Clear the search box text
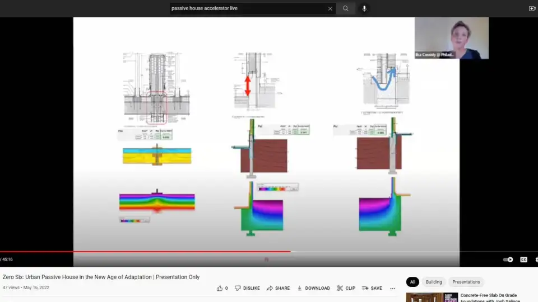Viewport: 538px width, 302px height. 330,8
